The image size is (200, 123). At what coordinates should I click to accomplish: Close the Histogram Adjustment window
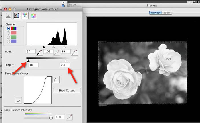pyautogui.click(x=5, y=9)
